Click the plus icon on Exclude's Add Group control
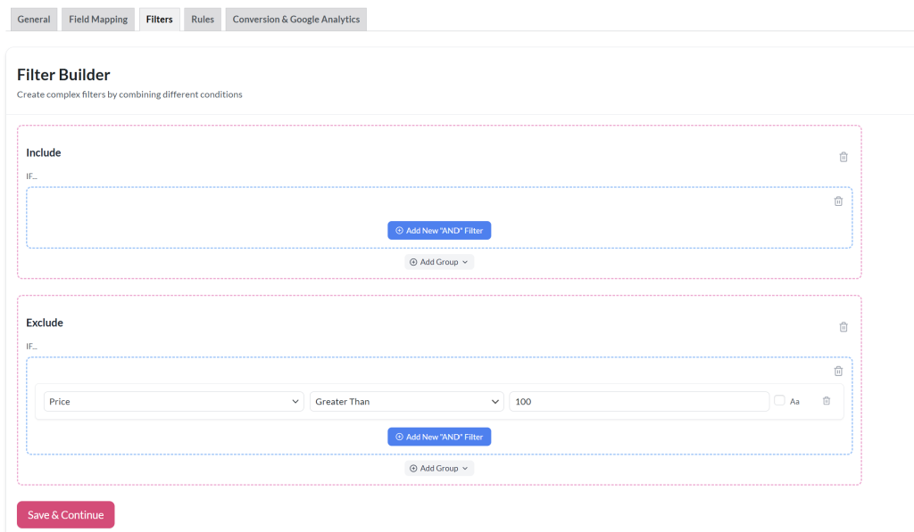 (413, 468)
